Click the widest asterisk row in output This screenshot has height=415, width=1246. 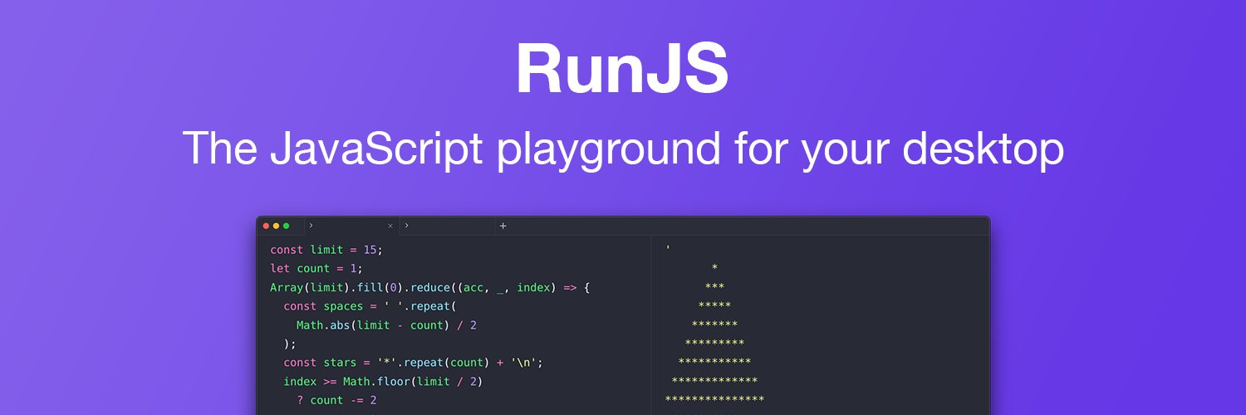coord(714,401)
